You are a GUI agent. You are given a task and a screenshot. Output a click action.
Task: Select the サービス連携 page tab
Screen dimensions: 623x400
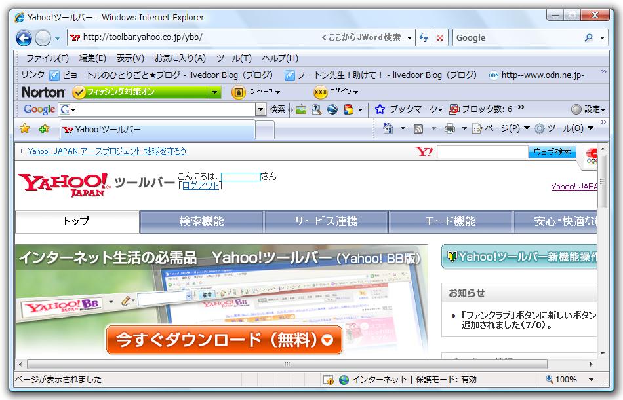click(x=326, y=221)
